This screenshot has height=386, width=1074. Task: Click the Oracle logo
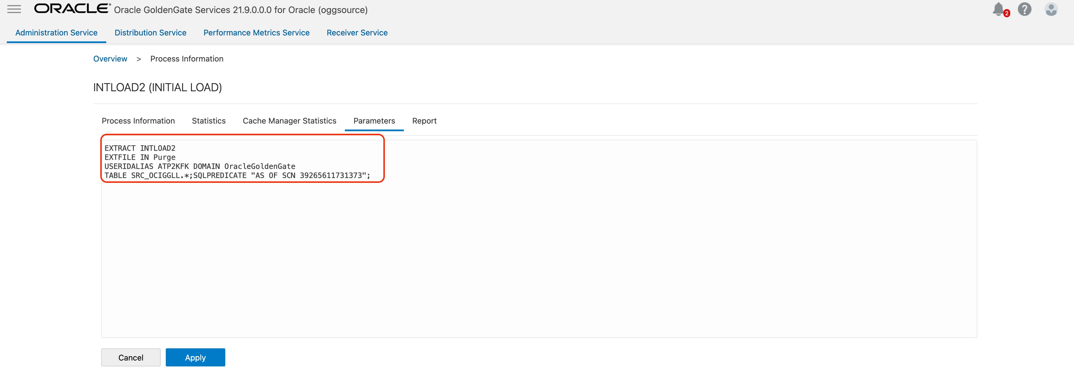click(x=72, y=9)
